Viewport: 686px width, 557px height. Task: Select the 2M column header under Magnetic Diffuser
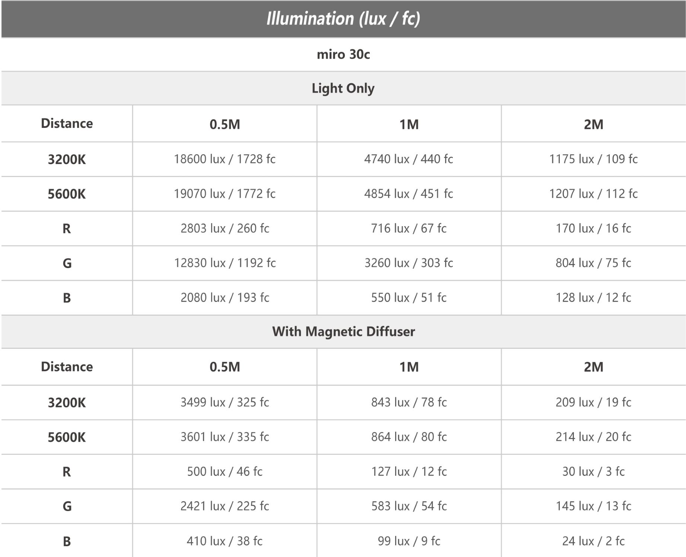point(594,367)
